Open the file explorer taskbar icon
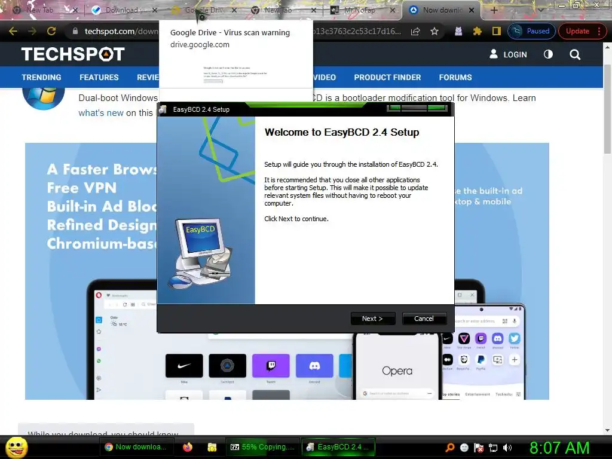 212,447
